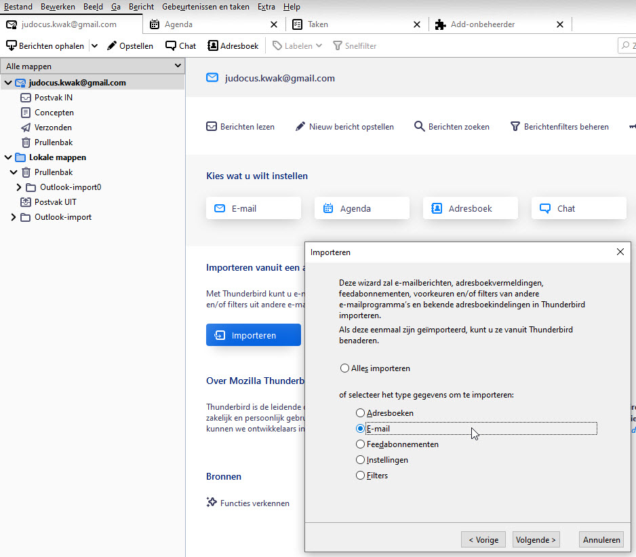The width and height of the screenshot is (636, 557).
Task: Click the E-mail setup card
Action: click(254, 208)
